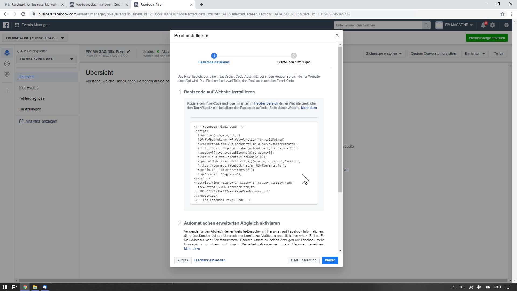Reload the page
The width and height of the screenshot is (517, 291).
pyautogui.click(x=23, y=14)
